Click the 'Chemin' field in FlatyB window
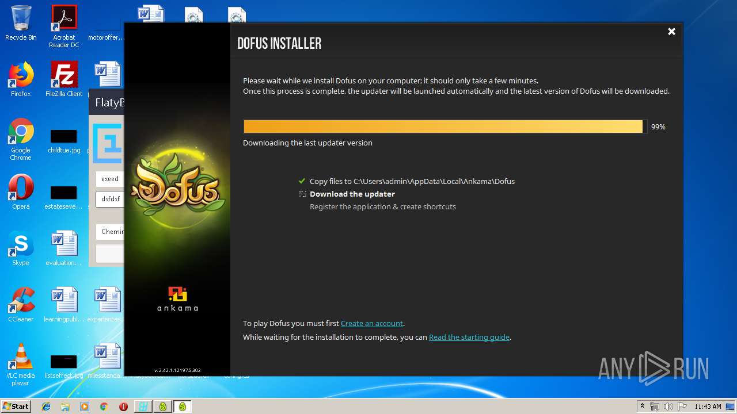 (x=110, y=232)
